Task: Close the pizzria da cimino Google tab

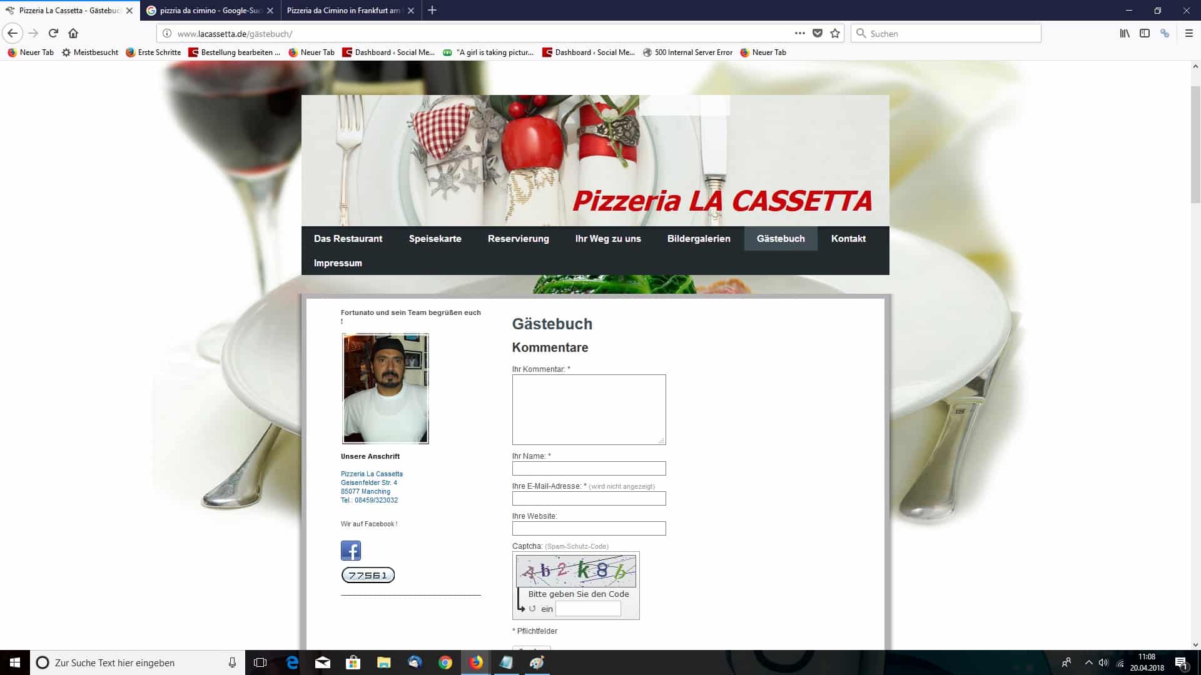Action: point(270,11)
